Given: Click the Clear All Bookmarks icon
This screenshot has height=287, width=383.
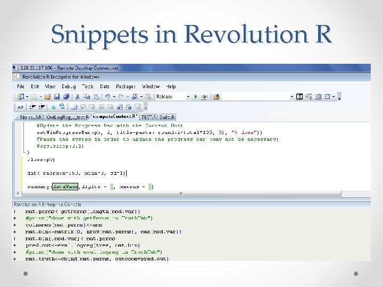Looking at the screenshot, I should 138,107.
